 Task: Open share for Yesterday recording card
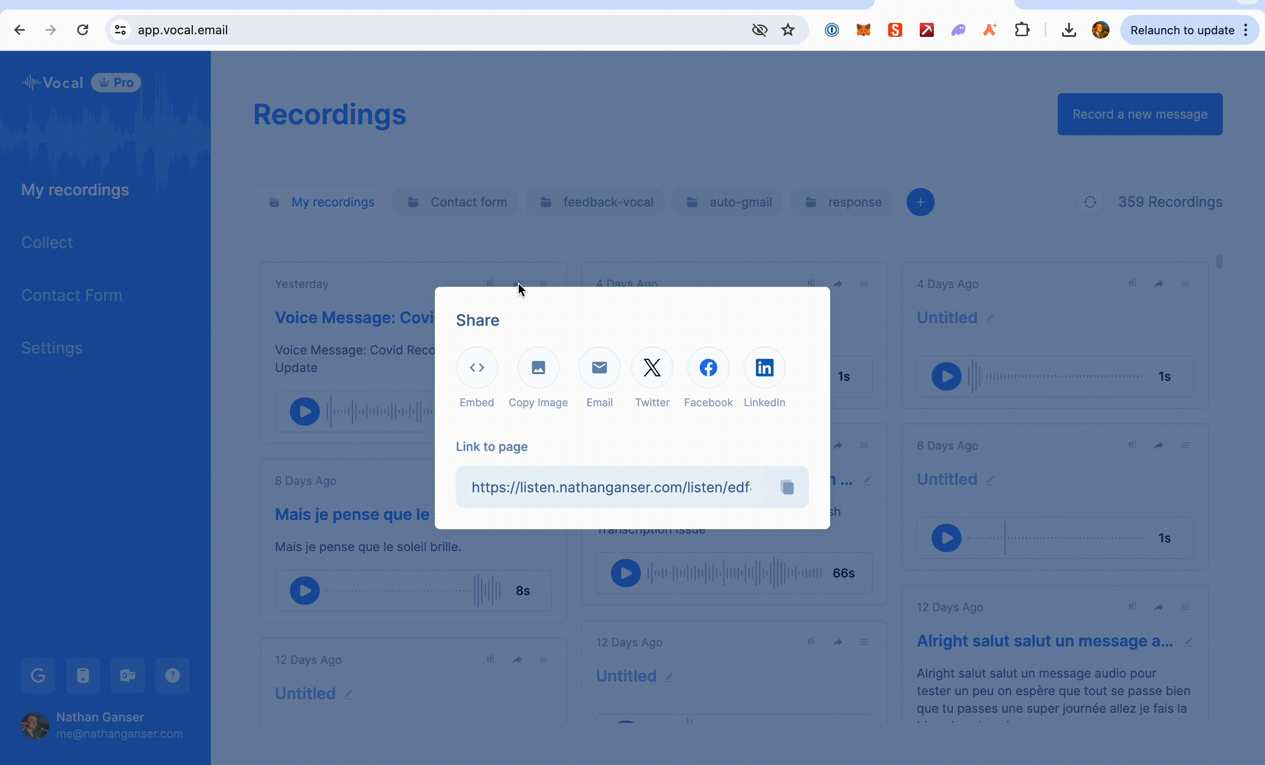(517, 284)
